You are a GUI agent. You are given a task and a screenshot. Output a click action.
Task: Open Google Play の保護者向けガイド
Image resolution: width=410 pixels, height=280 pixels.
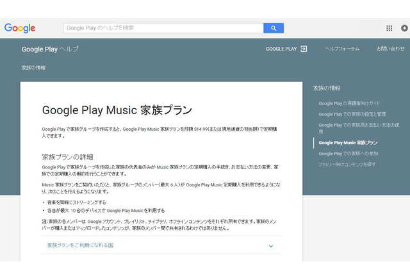click(349, 103)
